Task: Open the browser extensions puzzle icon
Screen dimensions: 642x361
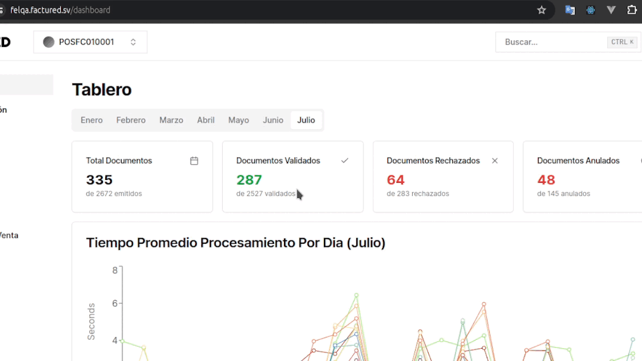Action: (631, 10)
